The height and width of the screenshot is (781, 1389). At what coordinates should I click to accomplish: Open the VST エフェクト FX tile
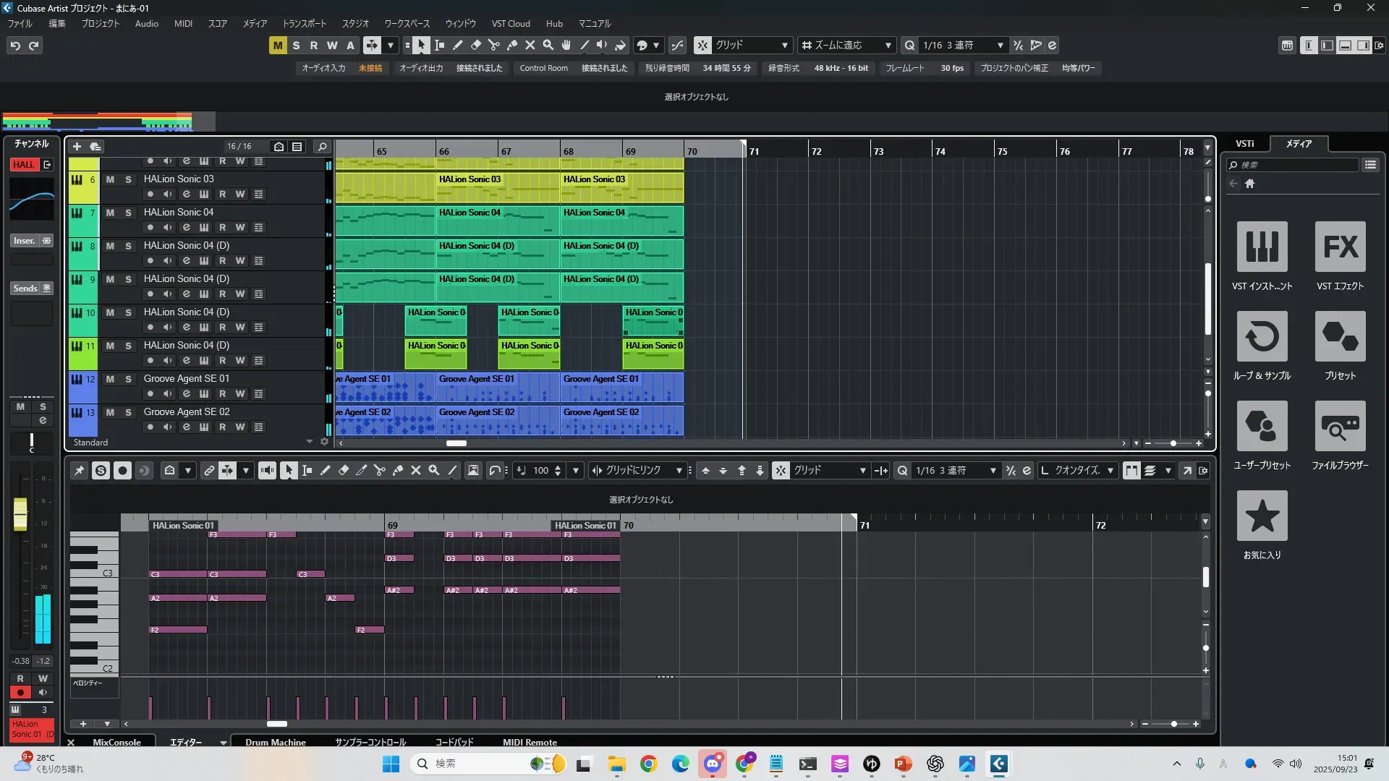(x=1340, y=247)
